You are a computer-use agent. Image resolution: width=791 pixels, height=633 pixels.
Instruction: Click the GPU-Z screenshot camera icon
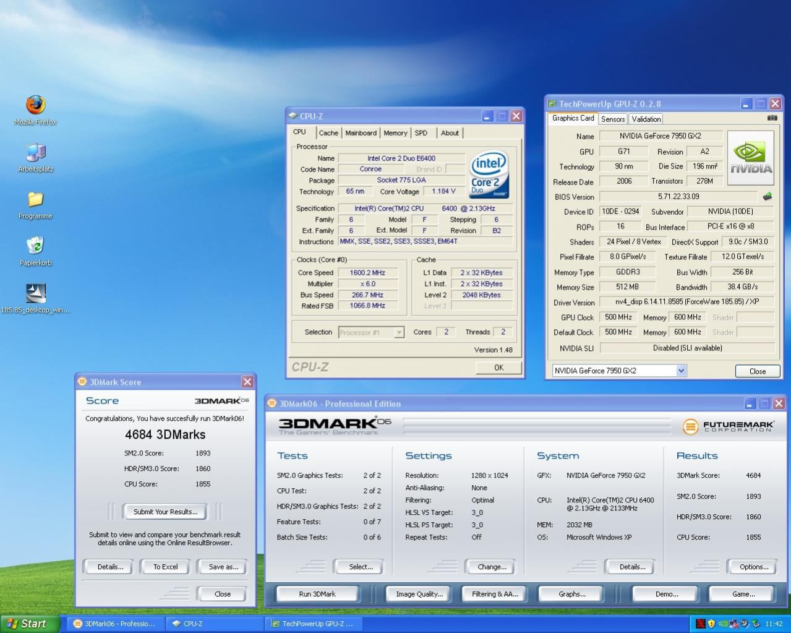click(772, 118)
